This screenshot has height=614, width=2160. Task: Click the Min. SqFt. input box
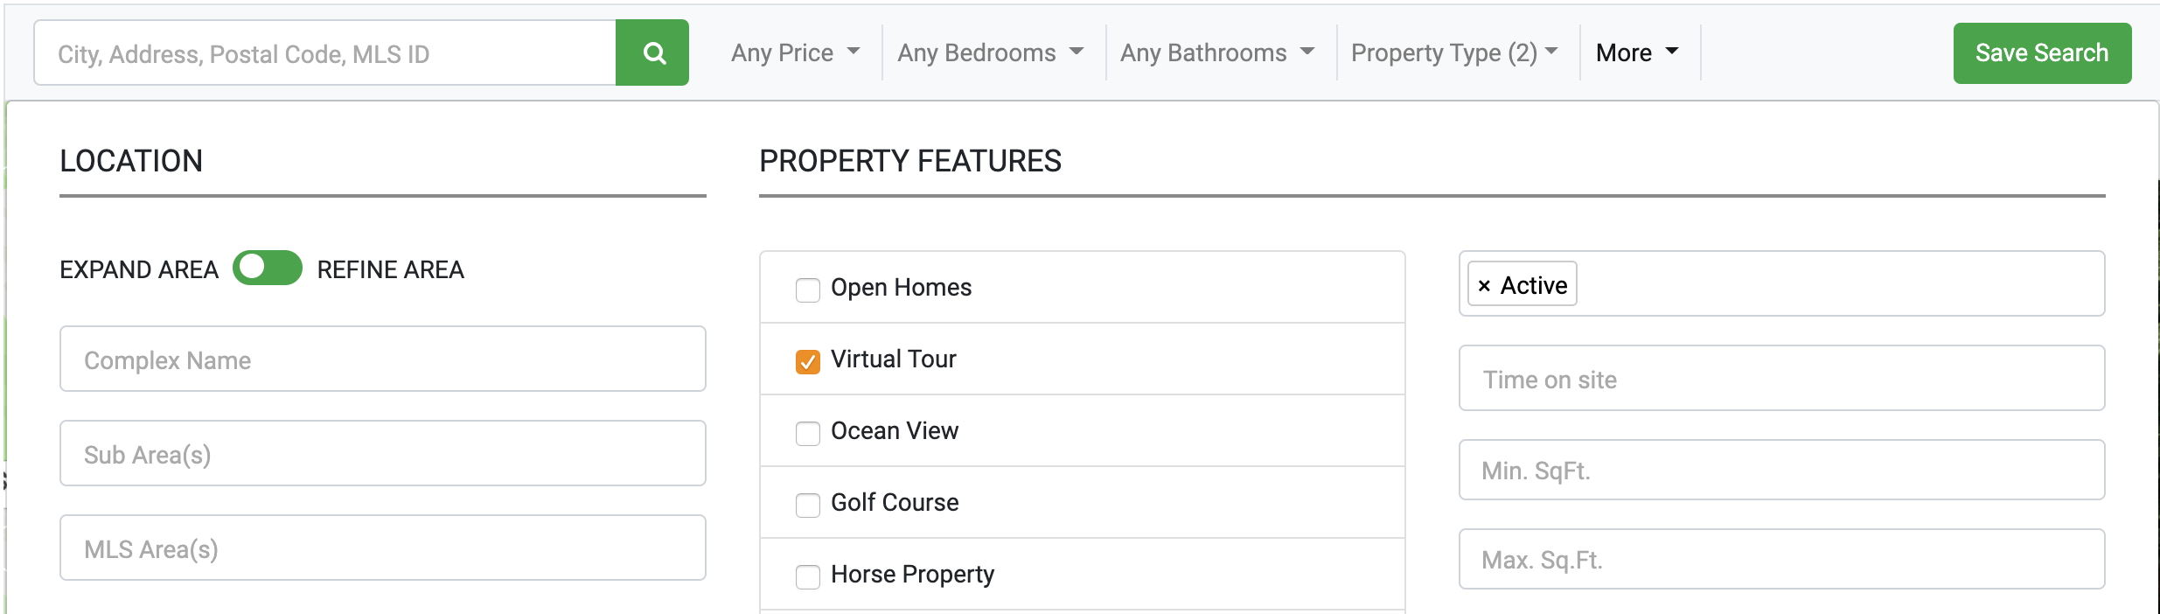point(1781,470)
